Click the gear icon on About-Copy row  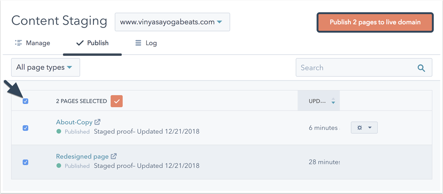tap(360, 128)
